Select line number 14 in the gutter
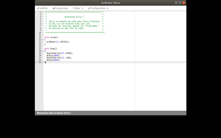The width and height of the screenshot is (221, 138). [40, 42]
